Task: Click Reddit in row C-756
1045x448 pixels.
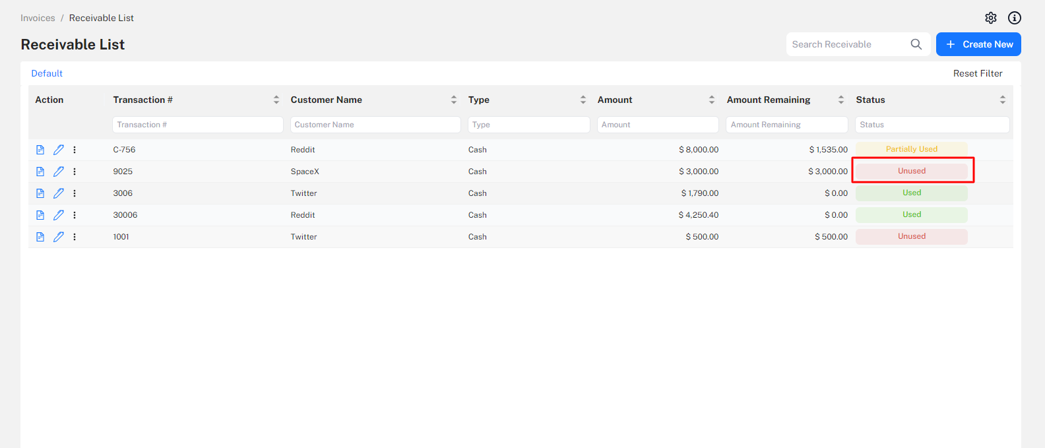Action: coord(303,150)
